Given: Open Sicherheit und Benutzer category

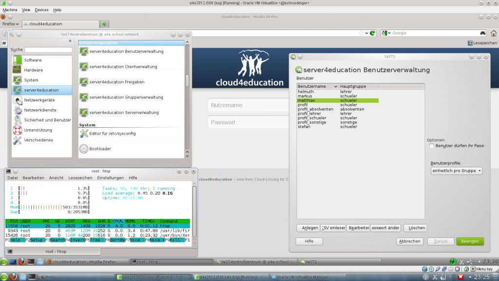Looking at the screenshot, I should 42,120.
